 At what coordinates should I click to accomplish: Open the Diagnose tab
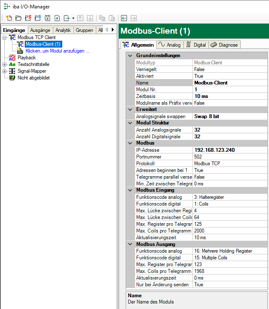pyautogui.click(x=224, y=45)
